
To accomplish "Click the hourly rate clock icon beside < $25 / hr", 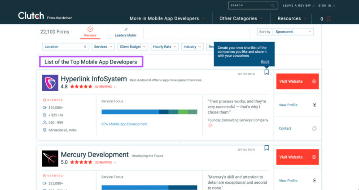I will (x=44, y=115).
